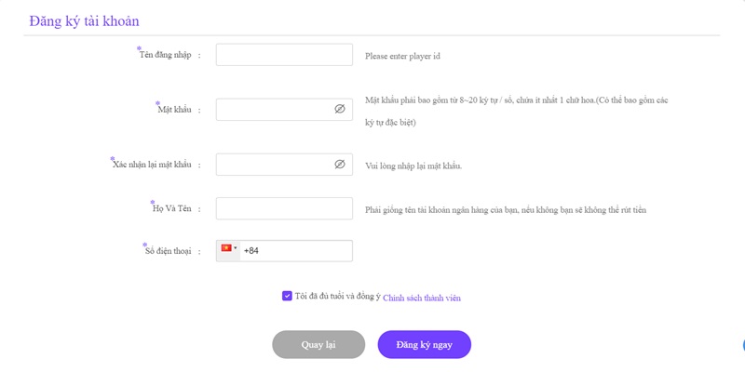Click the Đăng ký ngay button
Viewport: 745px width, 372px height.
pyautogui.click(x=425, y=344)
